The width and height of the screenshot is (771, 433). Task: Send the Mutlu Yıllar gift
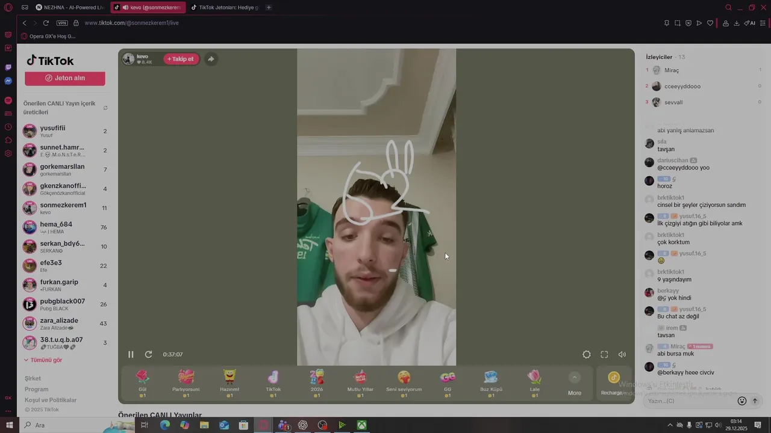360,383
